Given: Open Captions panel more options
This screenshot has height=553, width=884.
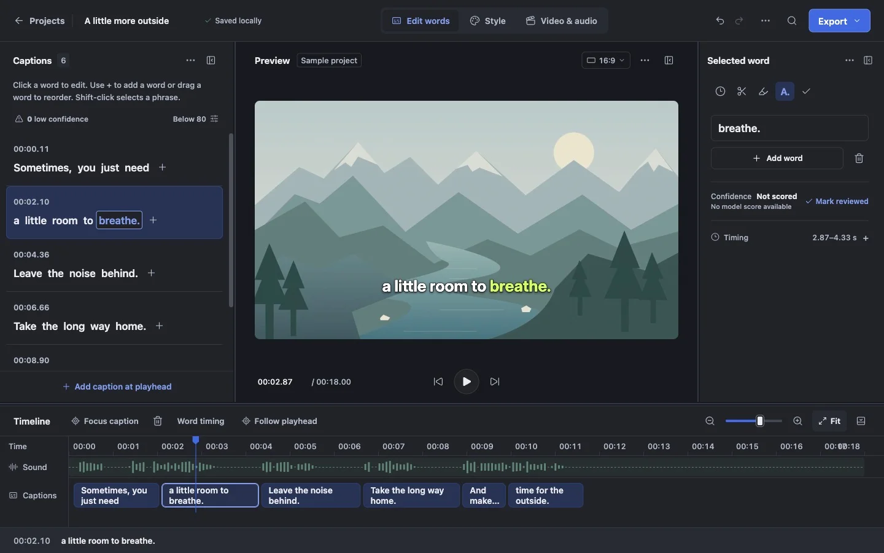Looking at the screenshot, I should [x=191, y=60].
